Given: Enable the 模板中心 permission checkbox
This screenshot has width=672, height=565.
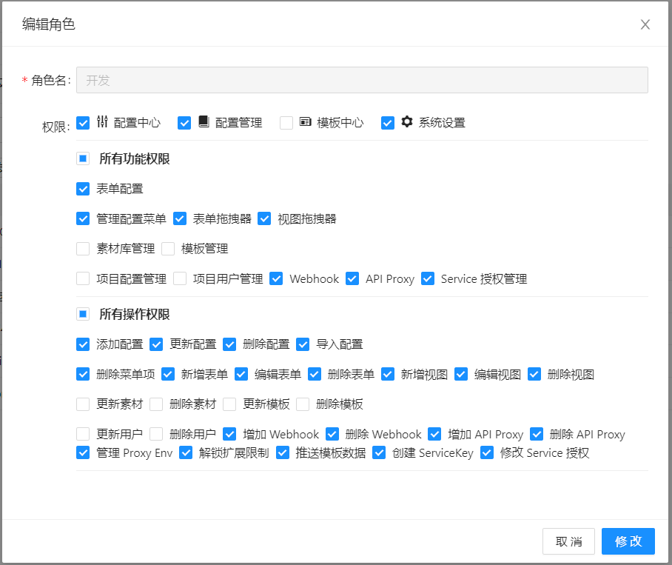Looking at the screenshot, I should tap(286, 123).
